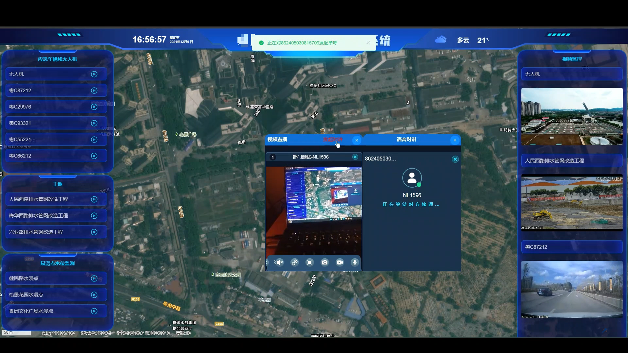Select the 粤C29976 row label

(x=20, y=107)
